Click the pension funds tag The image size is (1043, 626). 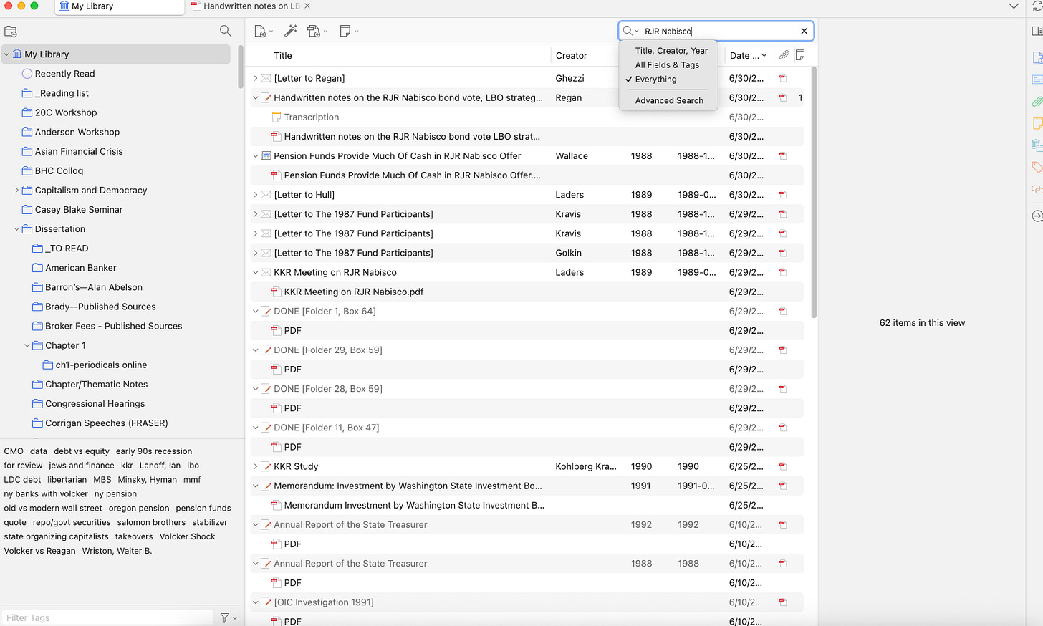click(203, 509)
